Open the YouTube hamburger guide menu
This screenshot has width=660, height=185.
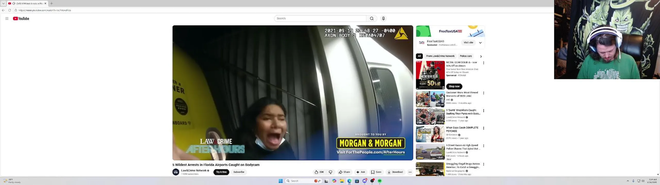point(7,18)
